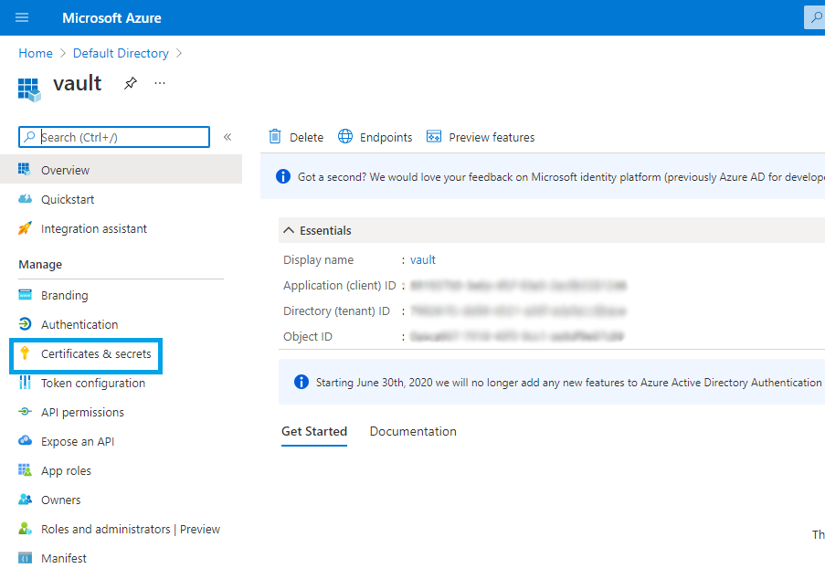
Task: Collapse the left navigation with double chevron
Action: [x=227, y=137]
